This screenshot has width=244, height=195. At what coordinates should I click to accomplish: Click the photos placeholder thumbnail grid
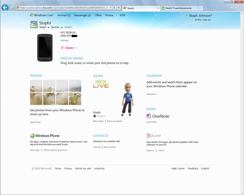tap(56, 93)
